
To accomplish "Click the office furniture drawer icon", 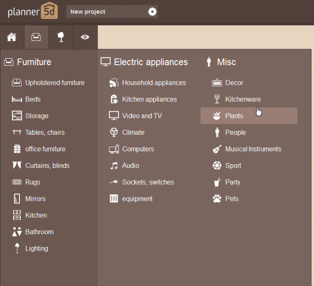I will point(17,149).
